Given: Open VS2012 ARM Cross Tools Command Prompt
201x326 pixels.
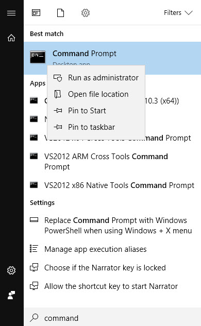Looking at the screenshot, I should click(112, 162).
